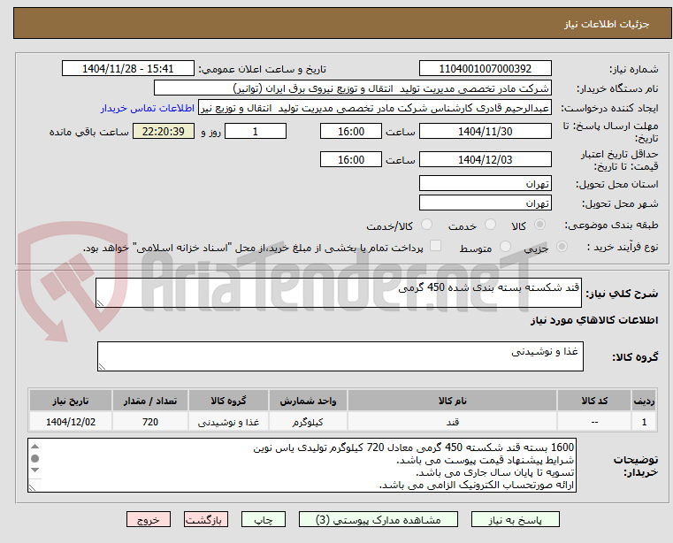Select the جزیی purchase type radio

tap(562, 247)
